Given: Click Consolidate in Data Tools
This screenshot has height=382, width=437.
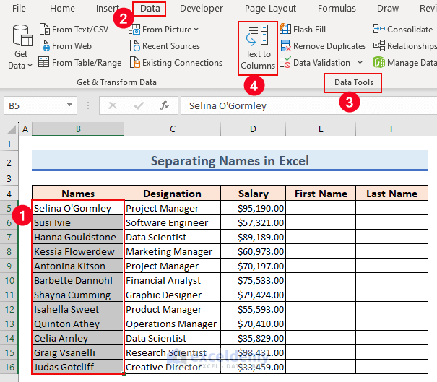Looking at the screenshot, I should (403, 30).
